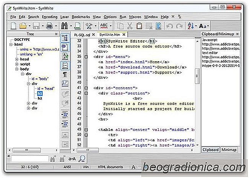Collapse the body tree node
Screen dimensions: 249x178
17,69
